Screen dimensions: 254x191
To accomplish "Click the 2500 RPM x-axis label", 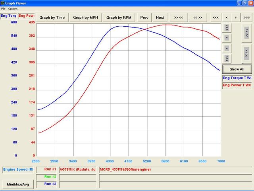I will click(x=36, y=161).
